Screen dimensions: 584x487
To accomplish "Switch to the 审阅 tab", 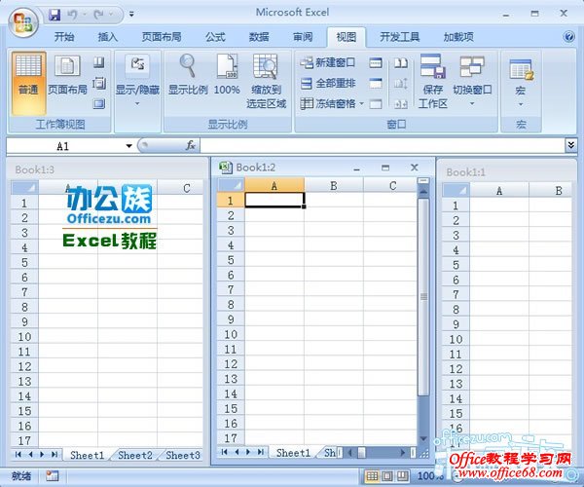I will coord(303,37).
